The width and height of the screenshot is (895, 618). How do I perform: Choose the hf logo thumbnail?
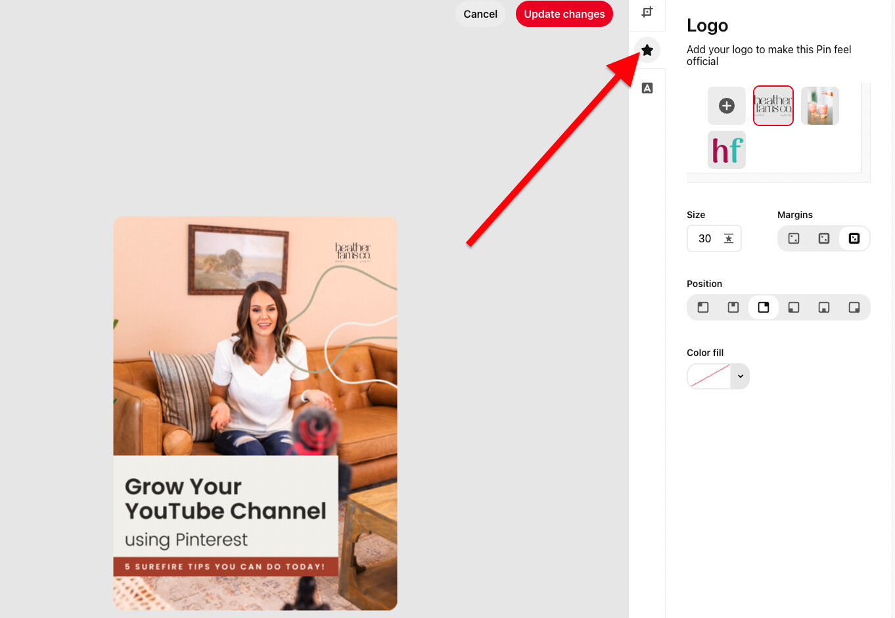pyautogui.click(x=727, y=150)
